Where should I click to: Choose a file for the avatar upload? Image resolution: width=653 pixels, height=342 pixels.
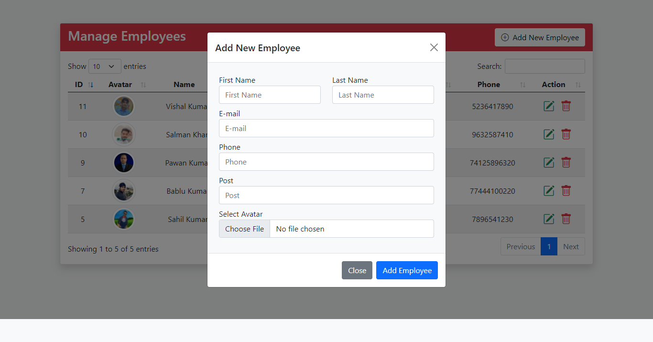pos(244,229)
